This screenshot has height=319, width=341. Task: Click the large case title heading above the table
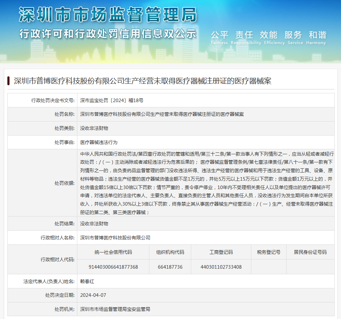pyautogui.click(x=143, y=81)
